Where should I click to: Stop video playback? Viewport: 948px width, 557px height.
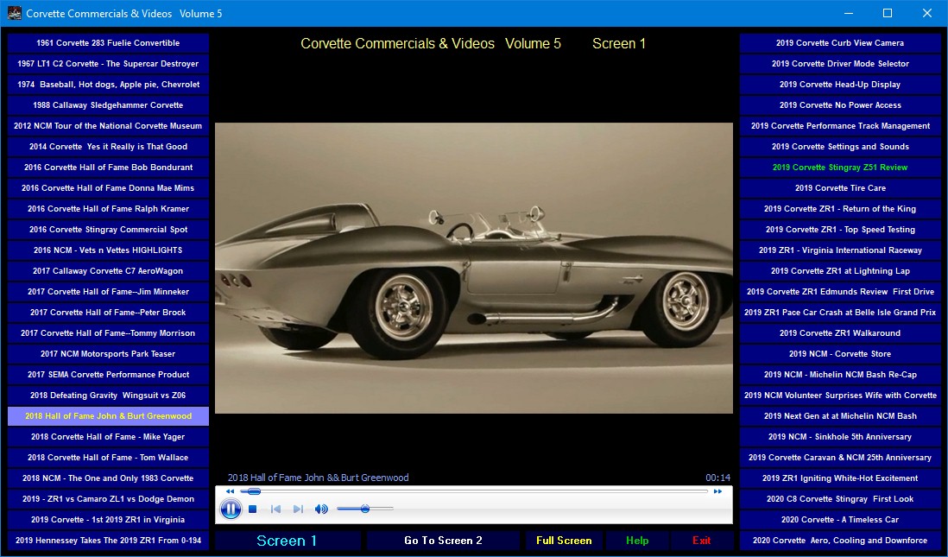[x=253, y=510]
